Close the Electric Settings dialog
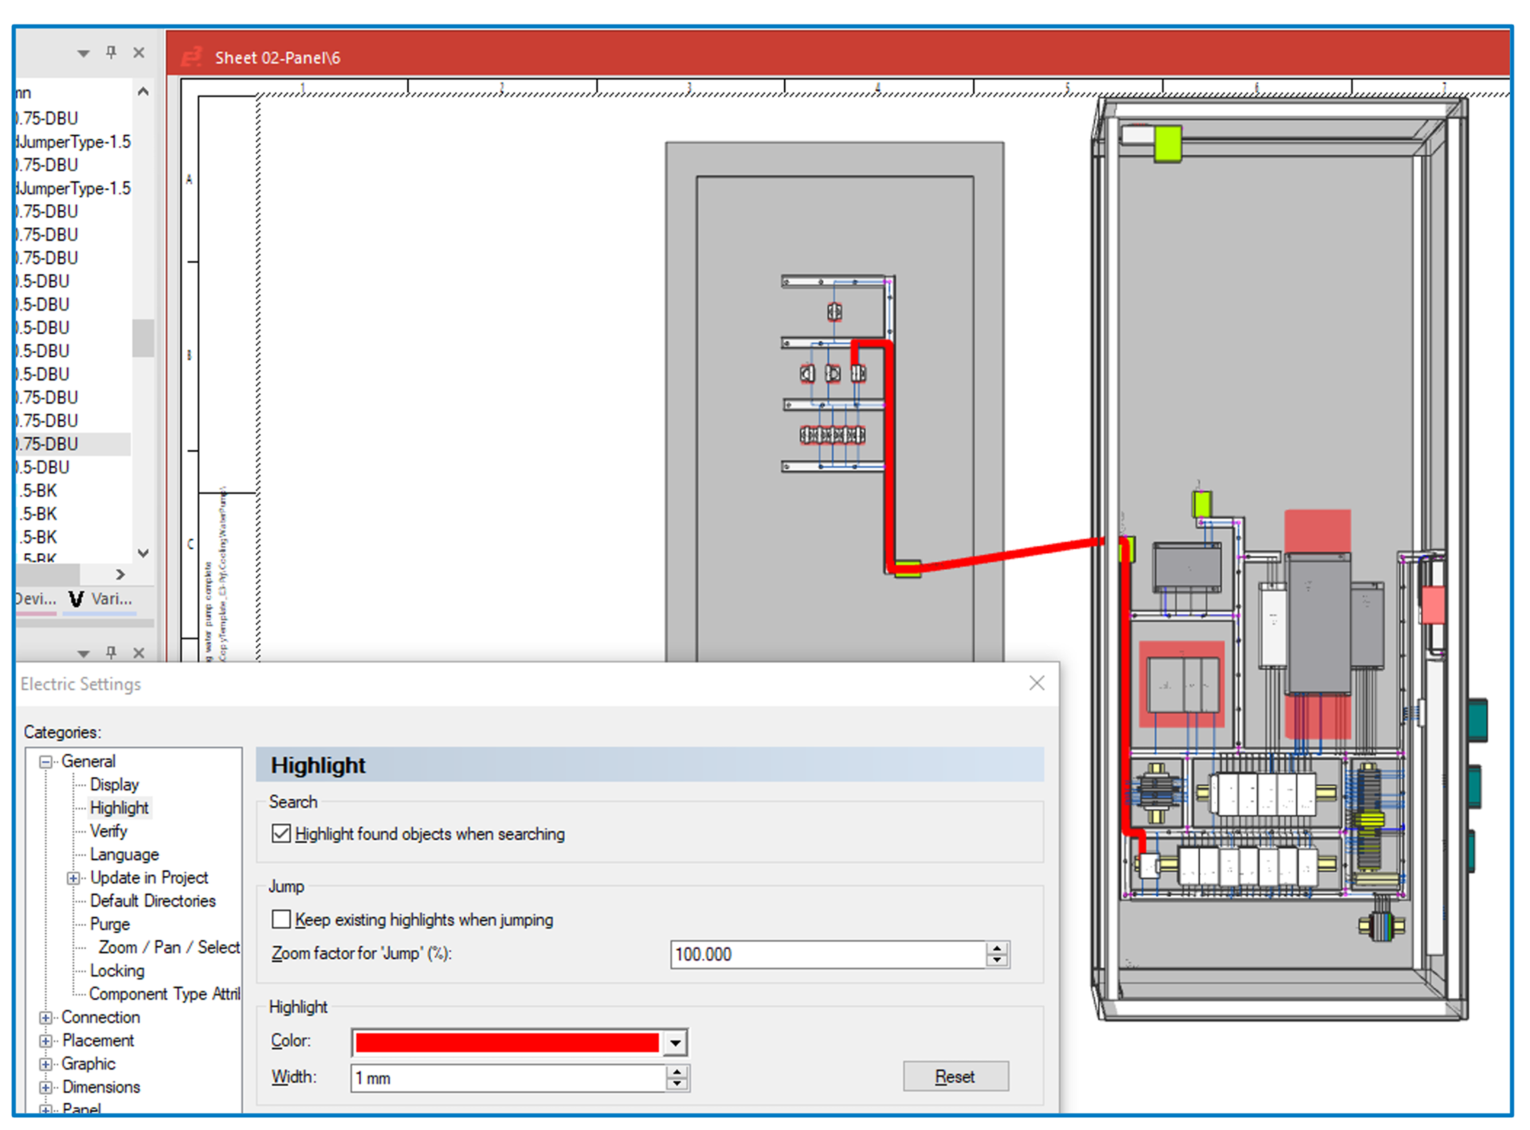Viewport: 1530px width, 1130px height. tap(1036, 683)
